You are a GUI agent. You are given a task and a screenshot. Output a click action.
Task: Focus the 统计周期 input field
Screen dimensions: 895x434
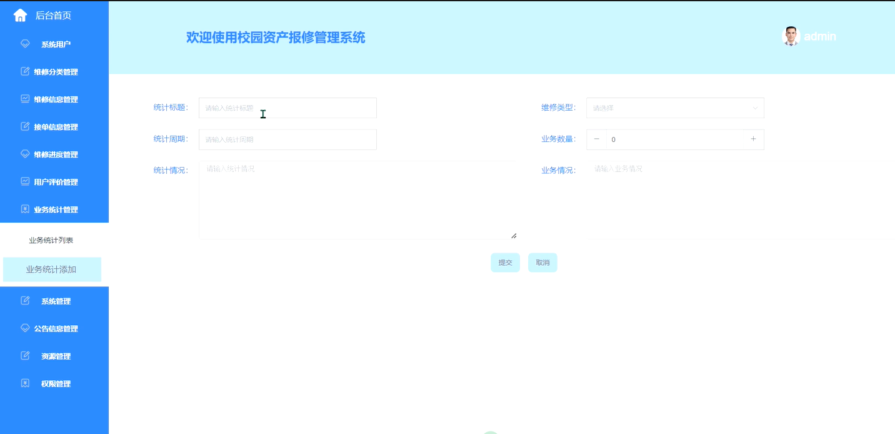287,139
